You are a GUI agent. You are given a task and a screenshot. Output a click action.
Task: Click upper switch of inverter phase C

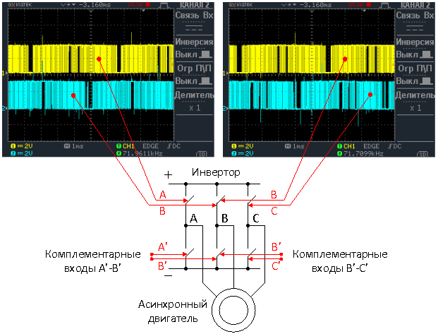click(251, 200)
